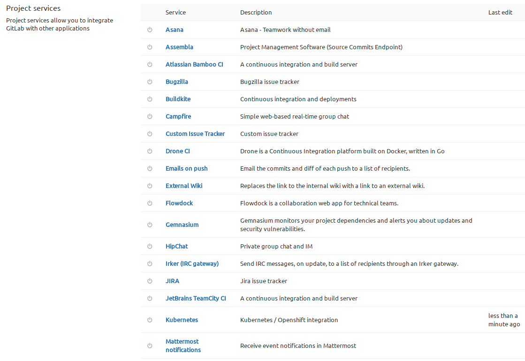Open the Irker (IRC gateway) service
525x361 pixels.
(192, 263)
